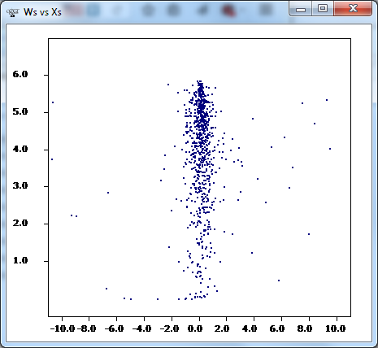Click the y-axis label 1.0
The height and width of the screenshot is (348, 378).
[x=20, y=260]
